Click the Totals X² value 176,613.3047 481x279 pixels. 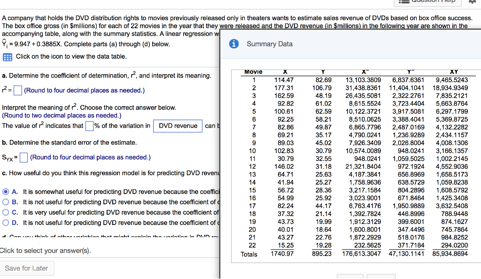tap(361, 254)
